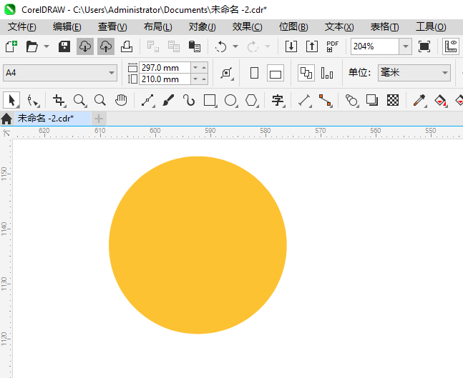The image size is (463, 378).
Task: Select the Ellipse tool
Action: 230,100
